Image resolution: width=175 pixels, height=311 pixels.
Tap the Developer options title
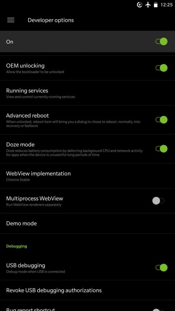click(51, 20)
